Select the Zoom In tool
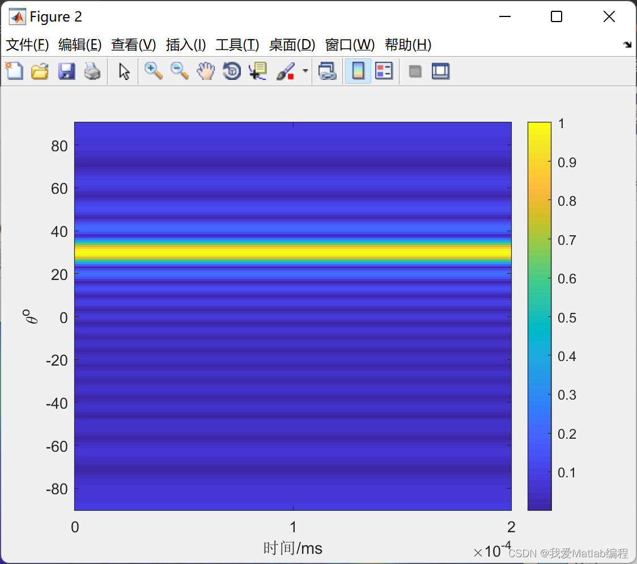Screen dimensions: 637x564 click(153, 71)
